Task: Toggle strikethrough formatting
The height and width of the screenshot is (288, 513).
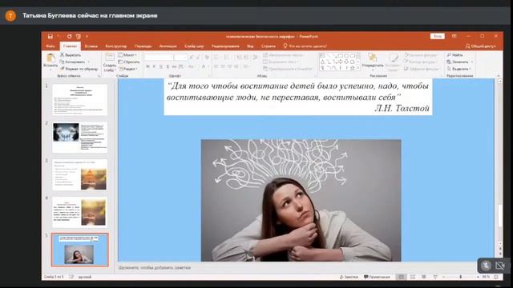Action: (168, 66)
